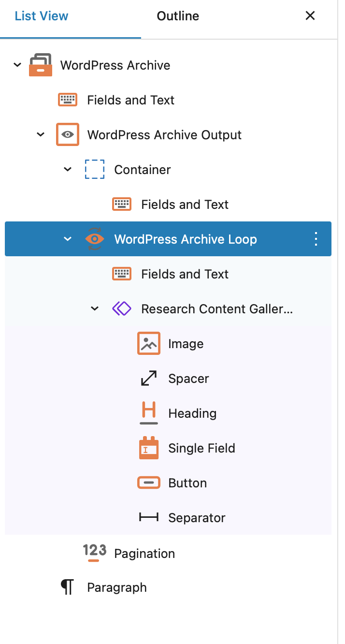Select the Heading block row
The height and width of the screenshot is (644, 345).
[x=168, y=413]
